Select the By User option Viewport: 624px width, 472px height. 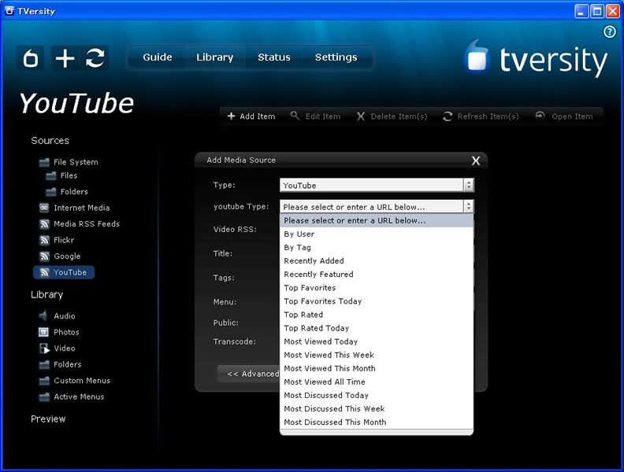[x=299, y=234]
